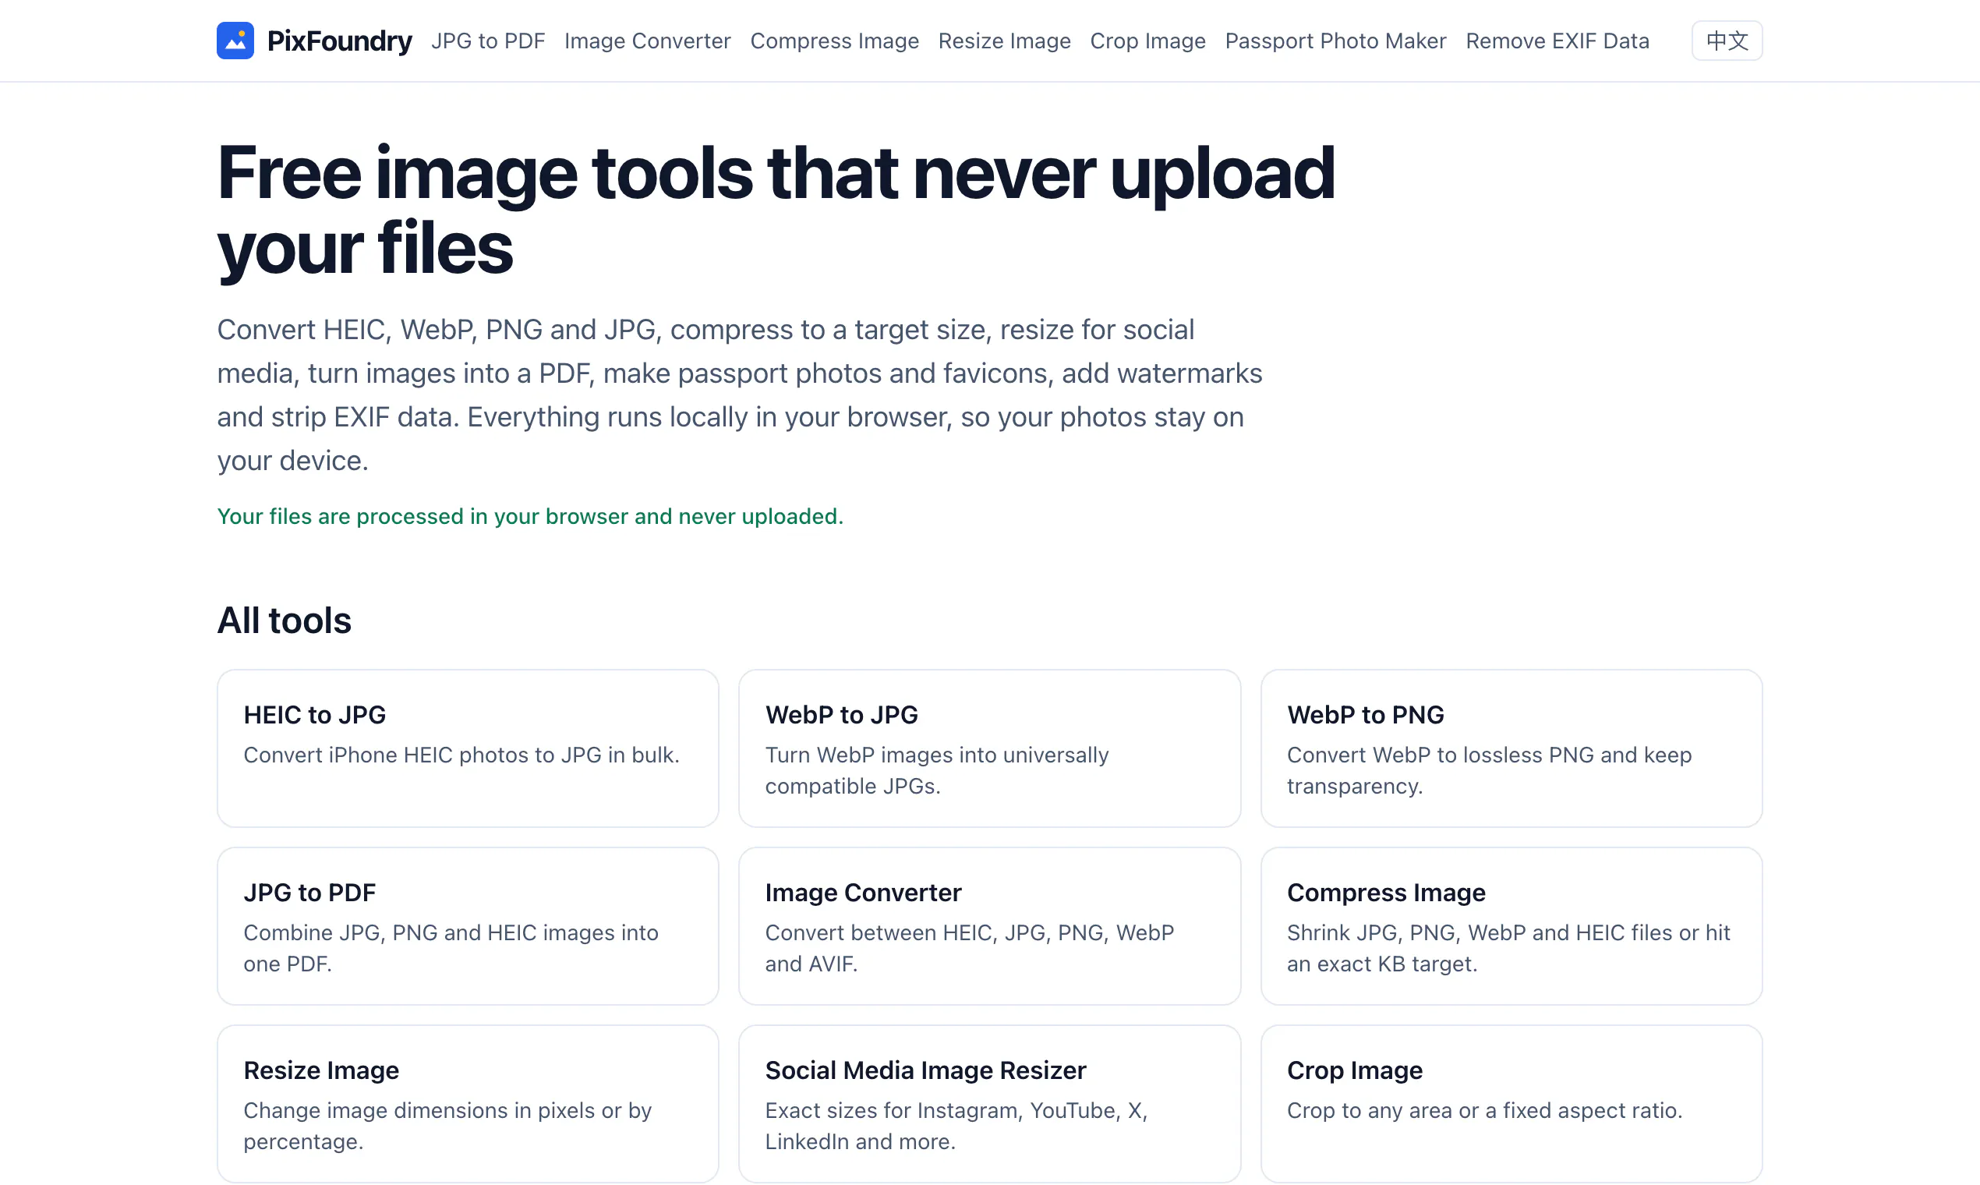This screenshot has height=1185, width=1980.
Task: Open the PixFoundry home link text
Action: 339,41
